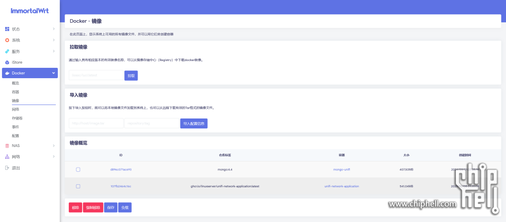Open the 容器 submenu item
The height and width of the screenshot is (222, 506).
click(x=16, y=92)
